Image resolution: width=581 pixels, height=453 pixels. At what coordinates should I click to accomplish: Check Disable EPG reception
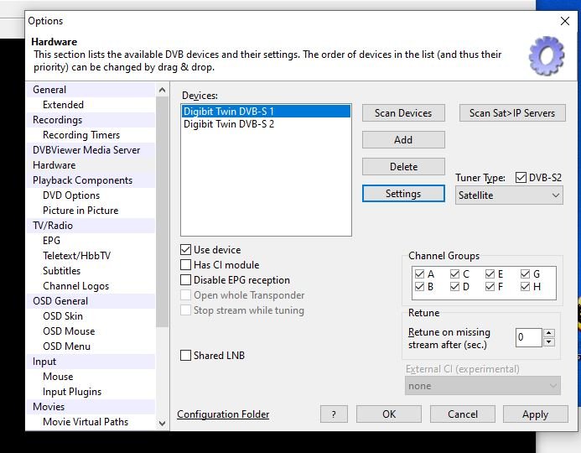[186, 280]
